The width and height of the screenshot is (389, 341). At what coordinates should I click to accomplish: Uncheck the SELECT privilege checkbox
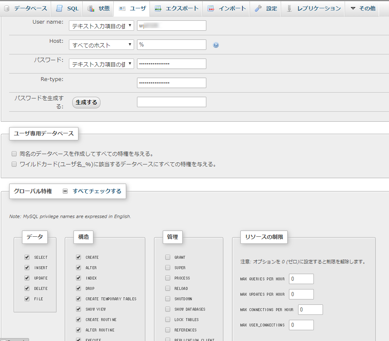click(27, 257)
